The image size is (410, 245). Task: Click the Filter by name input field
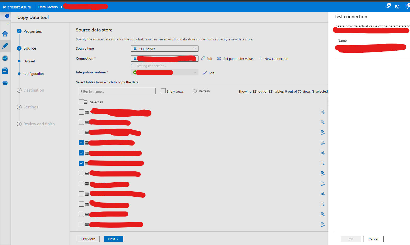117,91
